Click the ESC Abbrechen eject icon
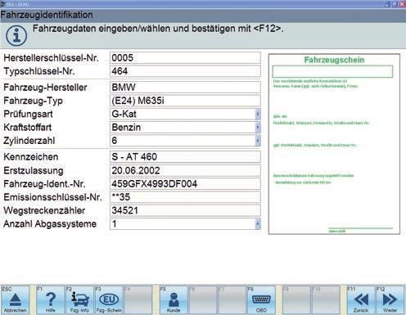 [x=15, y=299]
